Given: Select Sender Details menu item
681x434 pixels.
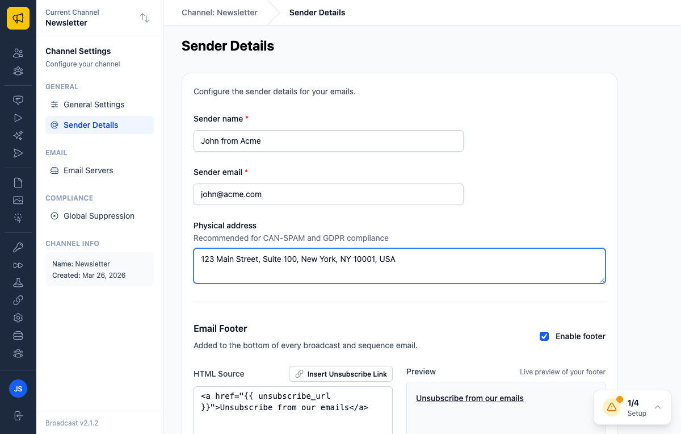Looking at the screenshot, I should click(x=99, y=125).
